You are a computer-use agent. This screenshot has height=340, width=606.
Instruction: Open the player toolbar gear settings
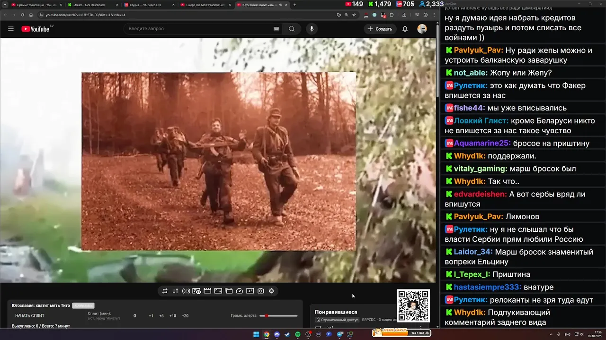(271, 291)
